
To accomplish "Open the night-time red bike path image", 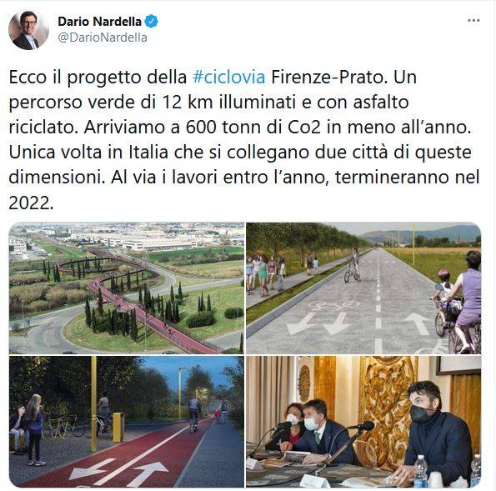I will click(x=127, y=422).
